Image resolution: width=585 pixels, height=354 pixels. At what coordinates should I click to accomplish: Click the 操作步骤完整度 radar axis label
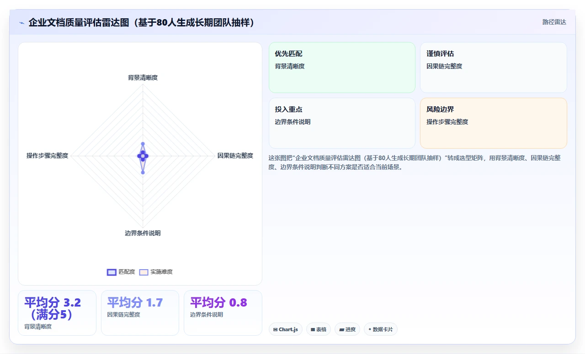coord(47,156)
